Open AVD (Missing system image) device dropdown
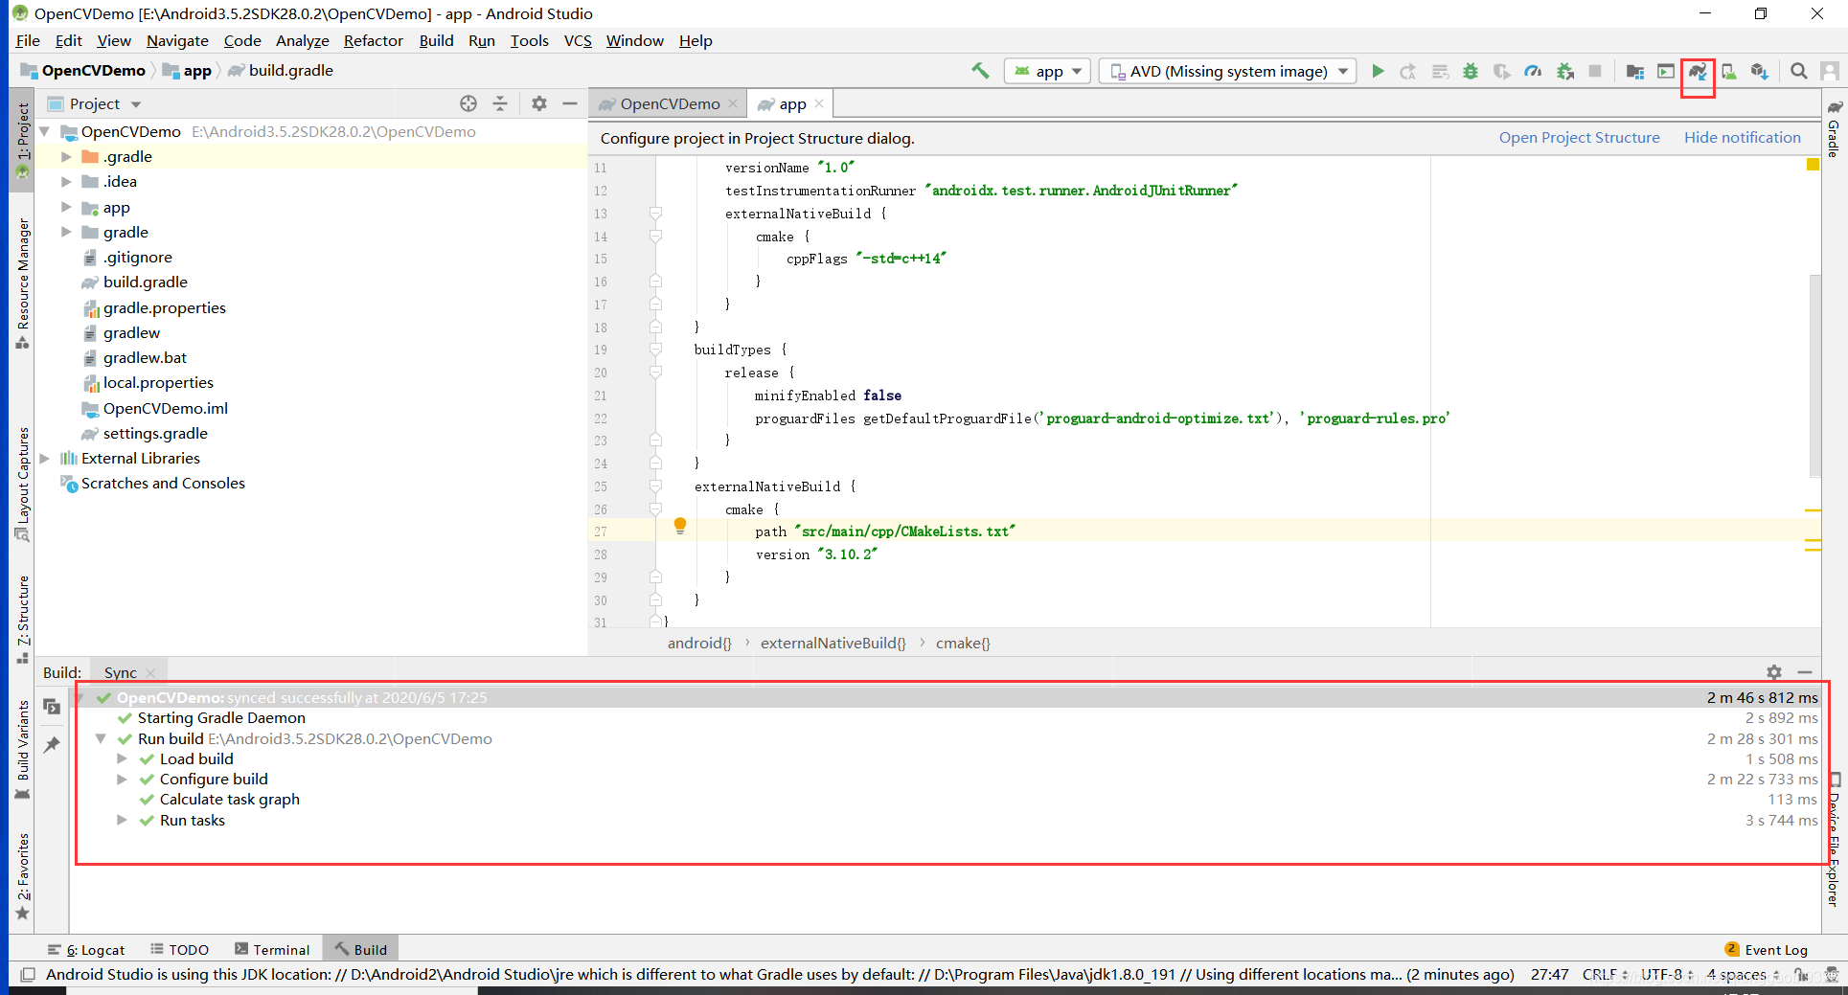Image resolution: width=1848 pixels, height=995 pixels. tap(1228, 71)
